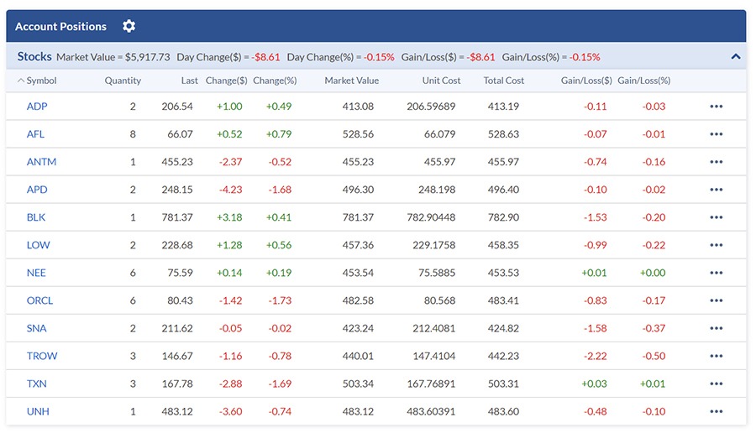Open more options for TXN row

point(716,383)
